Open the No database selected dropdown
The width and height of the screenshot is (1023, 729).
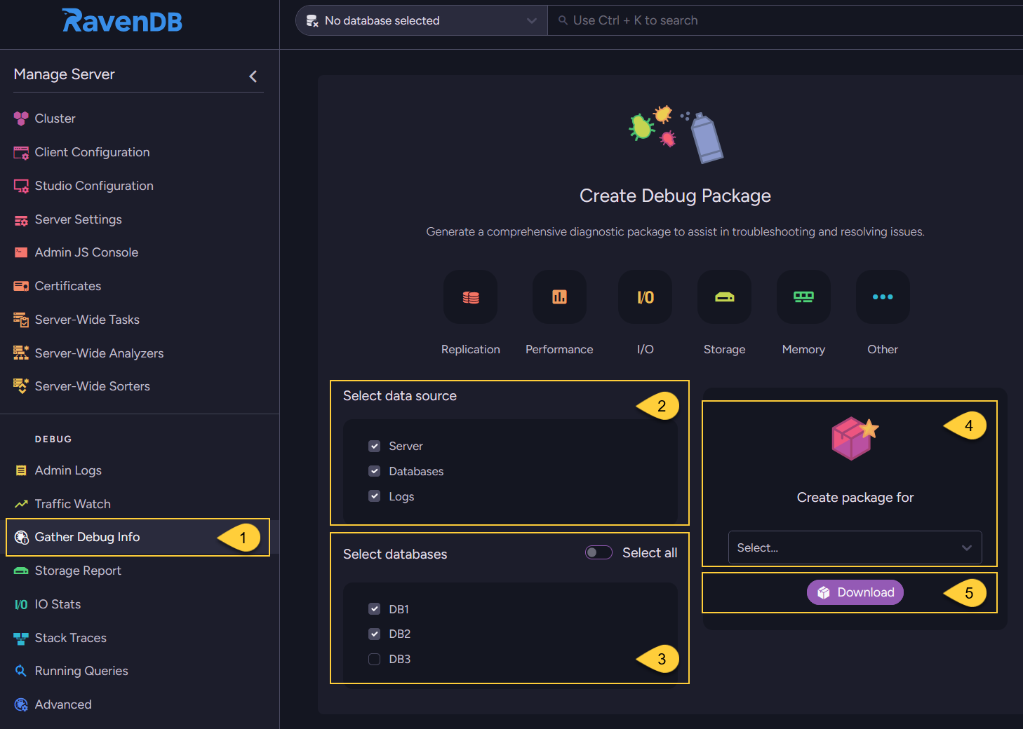tap(422, 20)
